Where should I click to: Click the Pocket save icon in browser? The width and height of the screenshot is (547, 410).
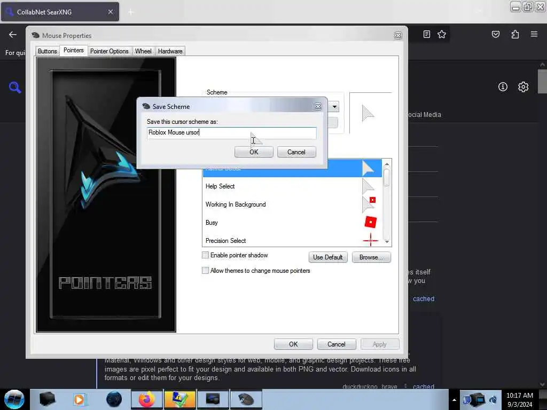click(495, 34)
